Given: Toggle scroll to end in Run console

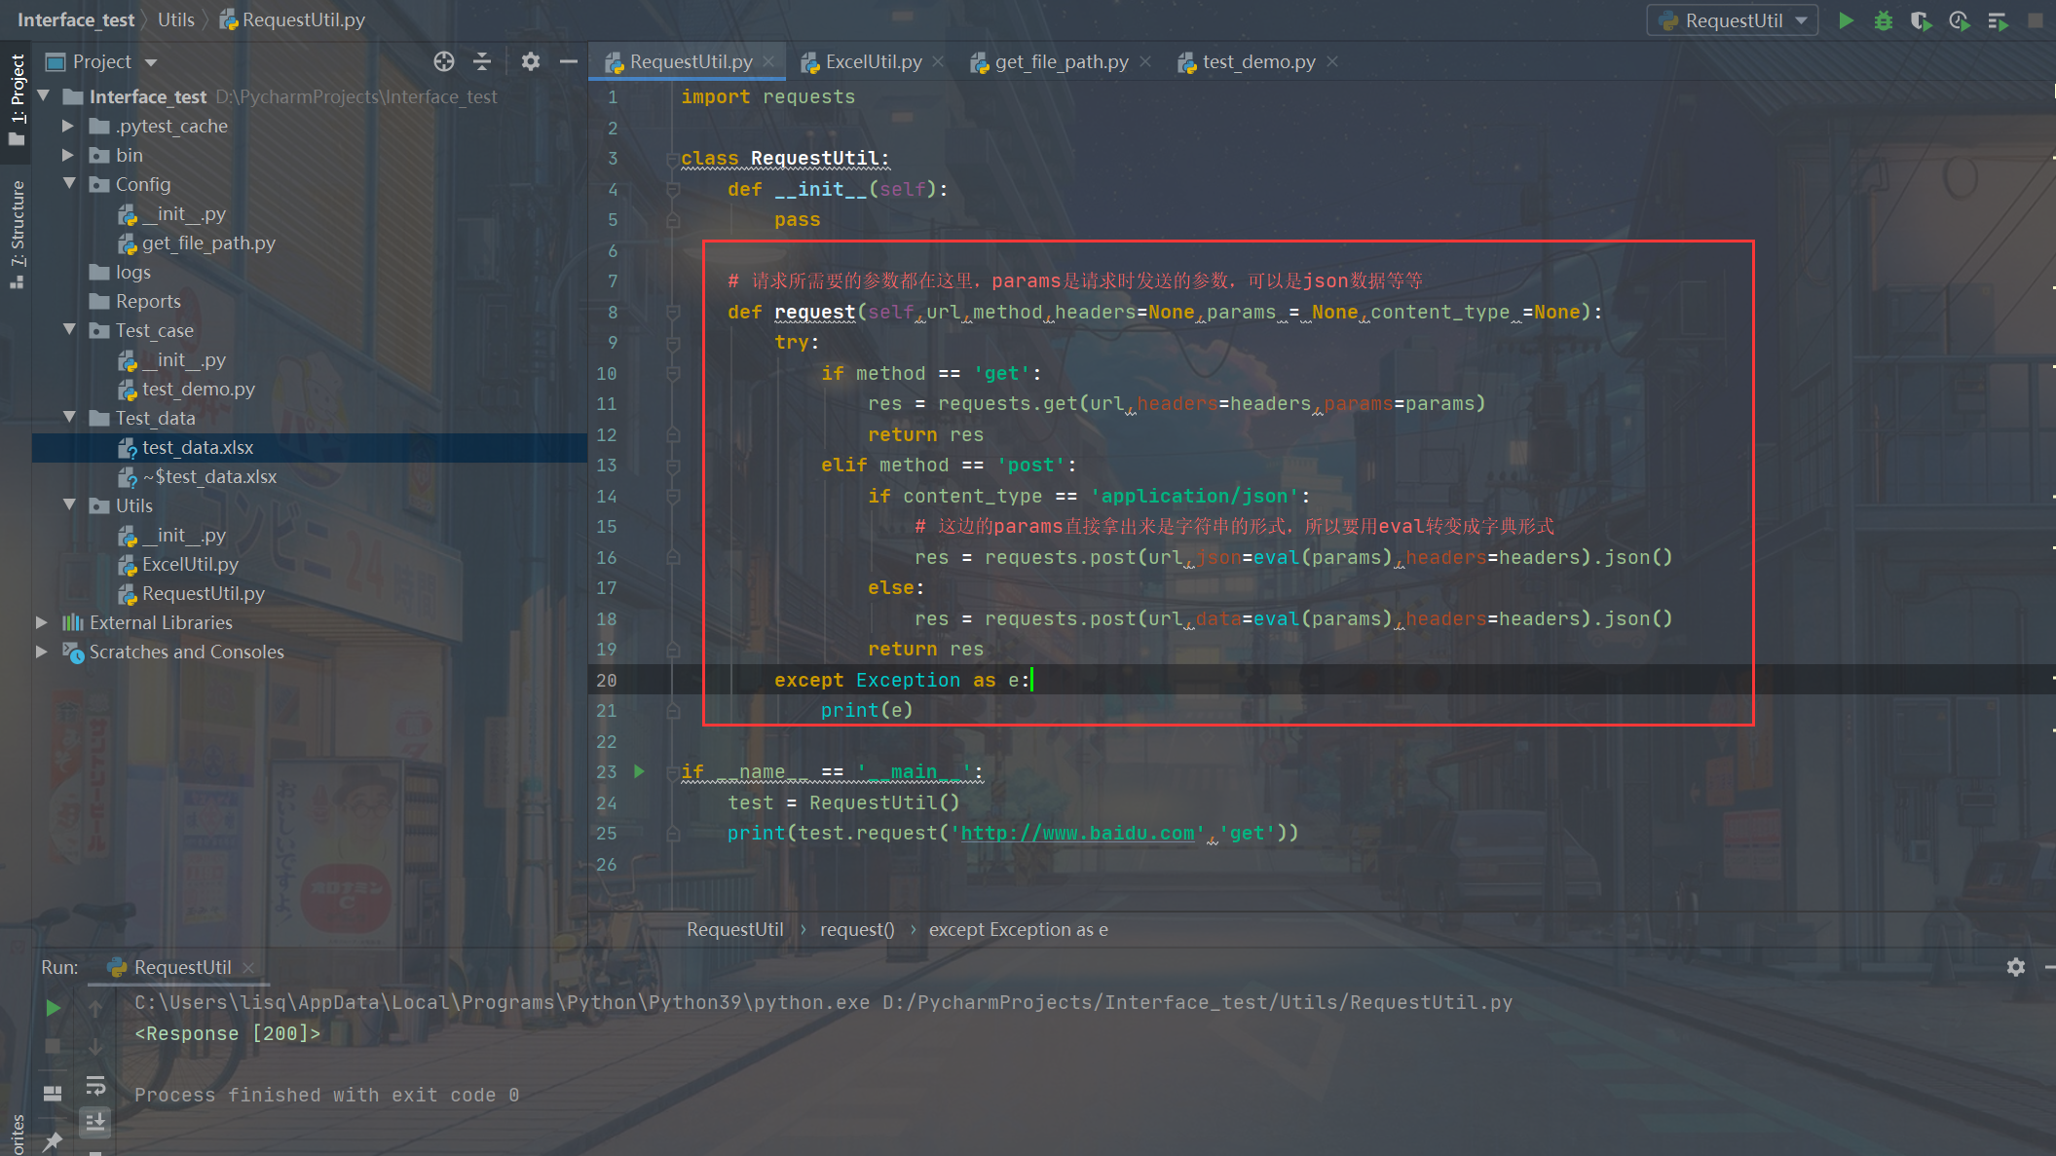Looking at the screenshot, I should point(95,1121).
